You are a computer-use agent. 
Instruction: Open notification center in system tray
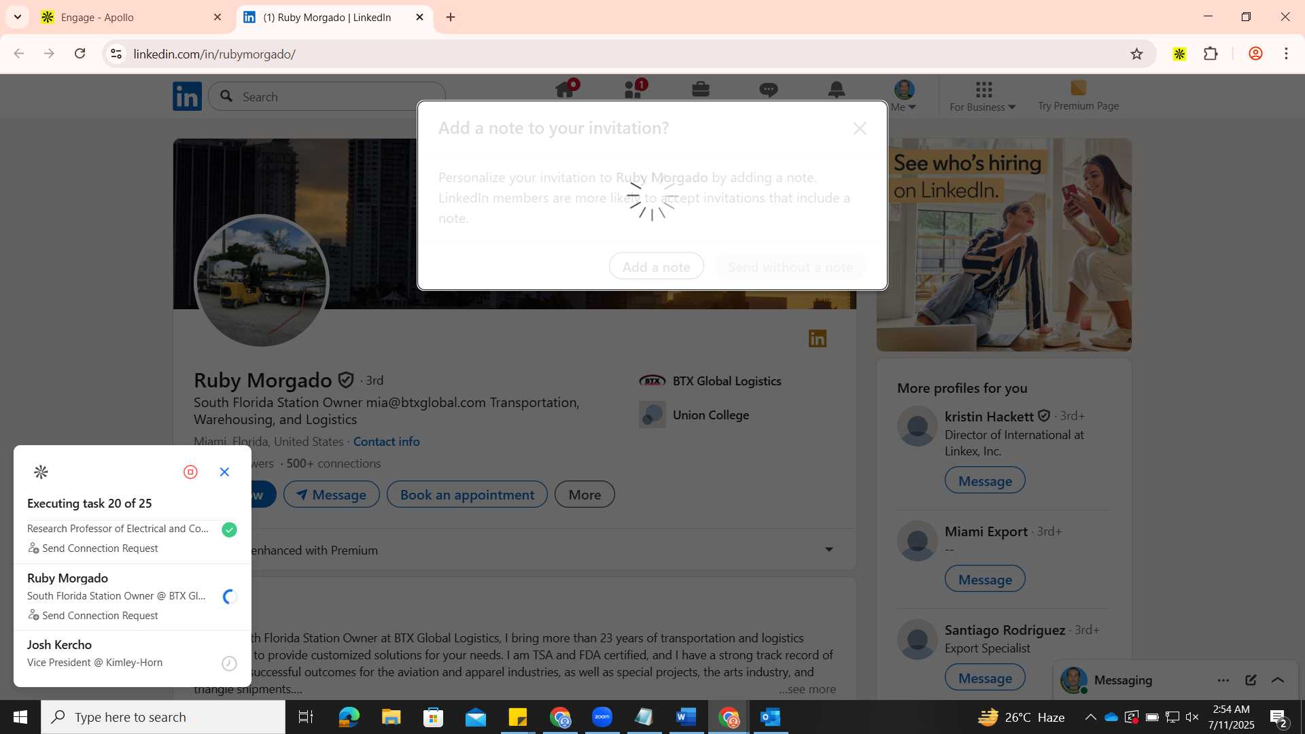click(1278, 717)
